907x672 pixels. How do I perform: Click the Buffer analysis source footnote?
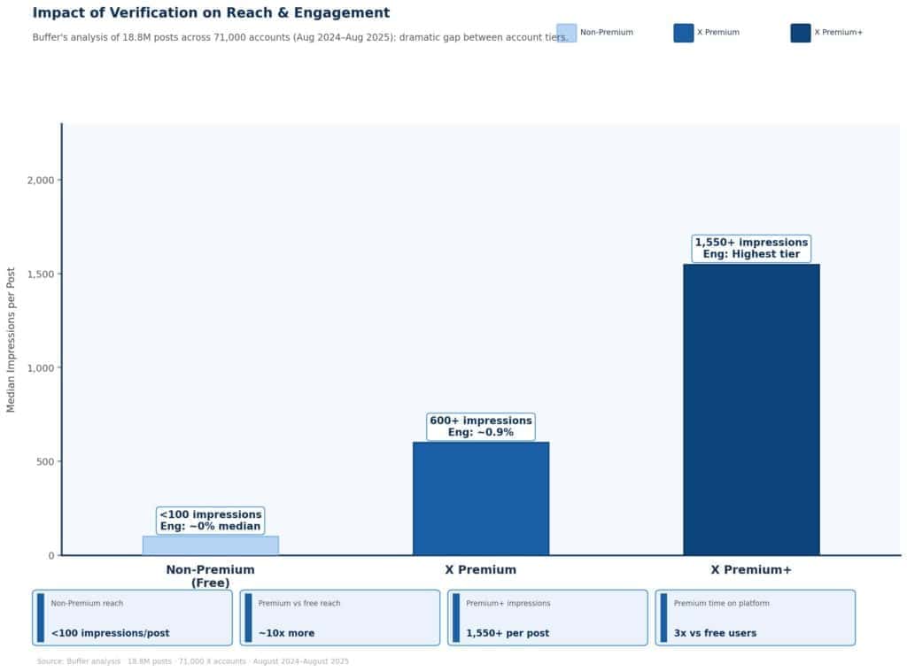192,661
